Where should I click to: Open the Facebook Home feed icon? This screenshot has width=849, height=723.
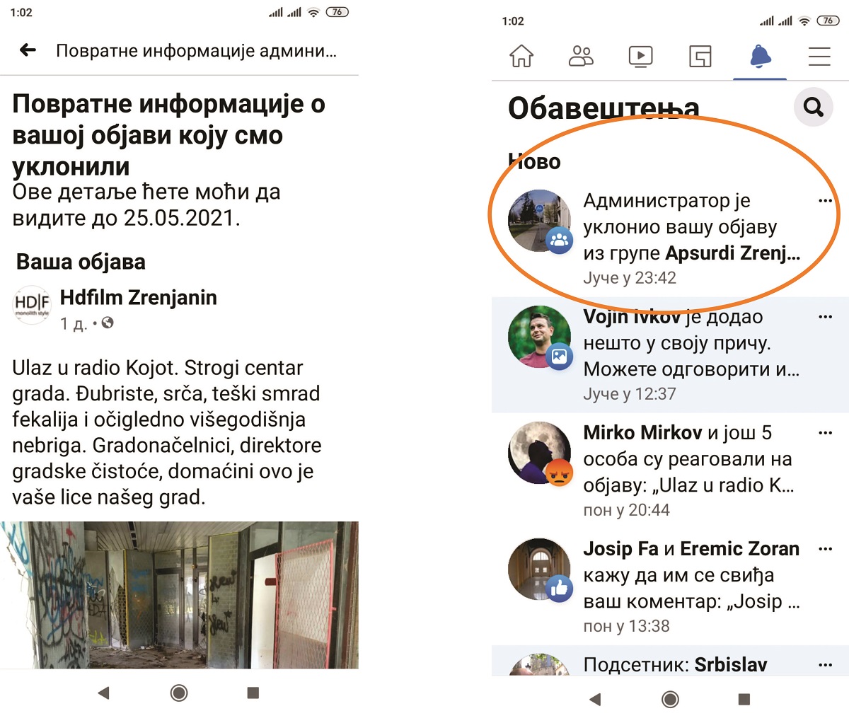pos(521,56)
